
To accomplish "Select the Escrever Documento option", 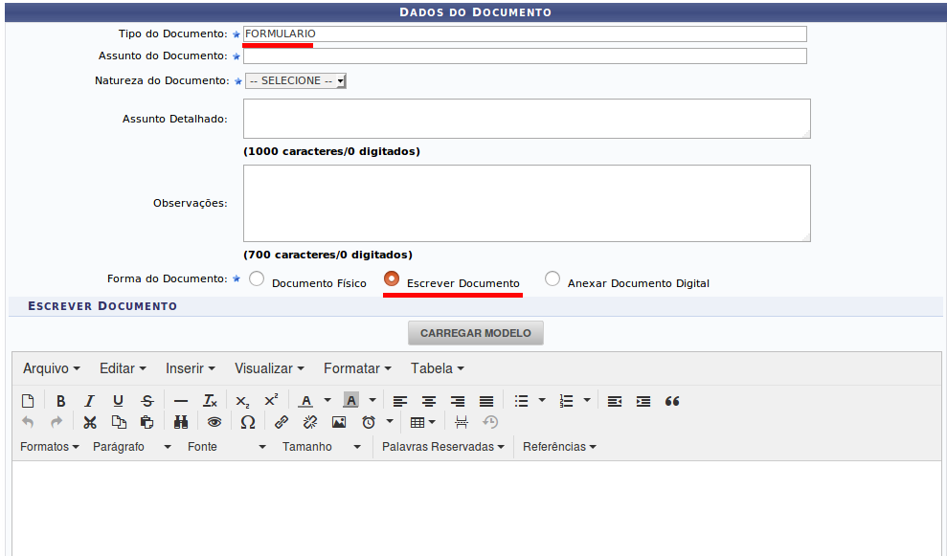I will pos(391,278).
